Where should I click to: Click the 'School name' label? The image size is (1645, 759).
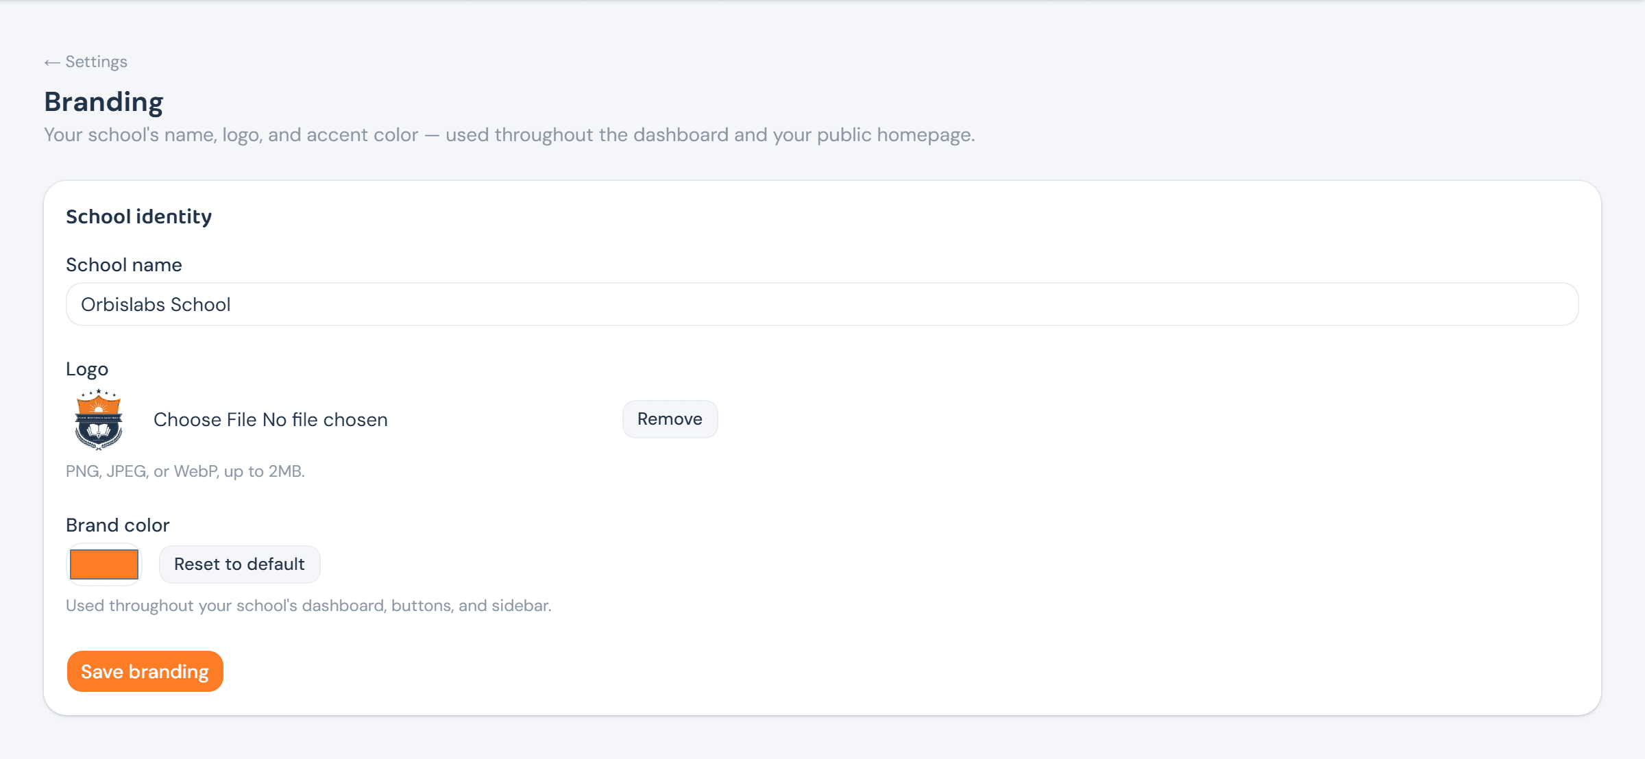[123, 265]
